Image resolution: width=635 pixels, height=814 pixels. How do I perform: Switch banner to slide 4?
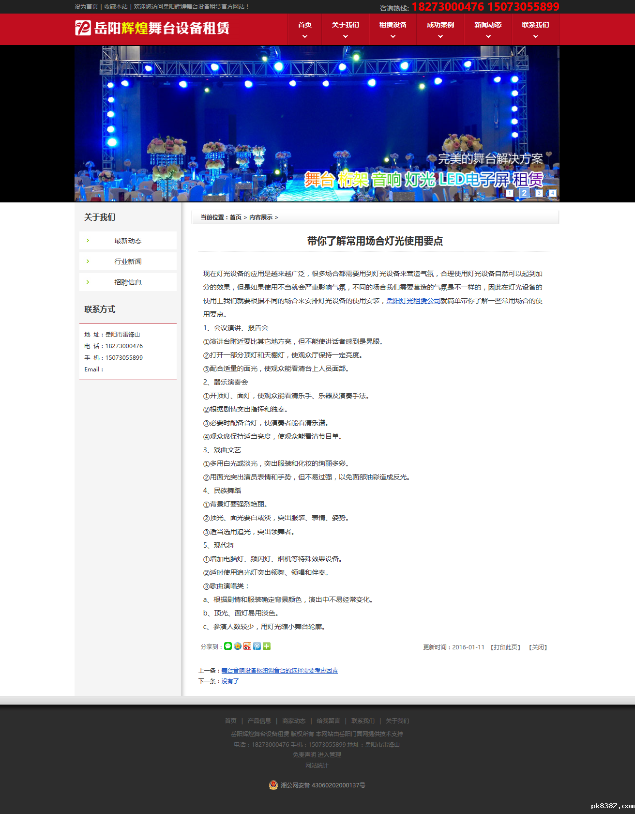(552, 193)
